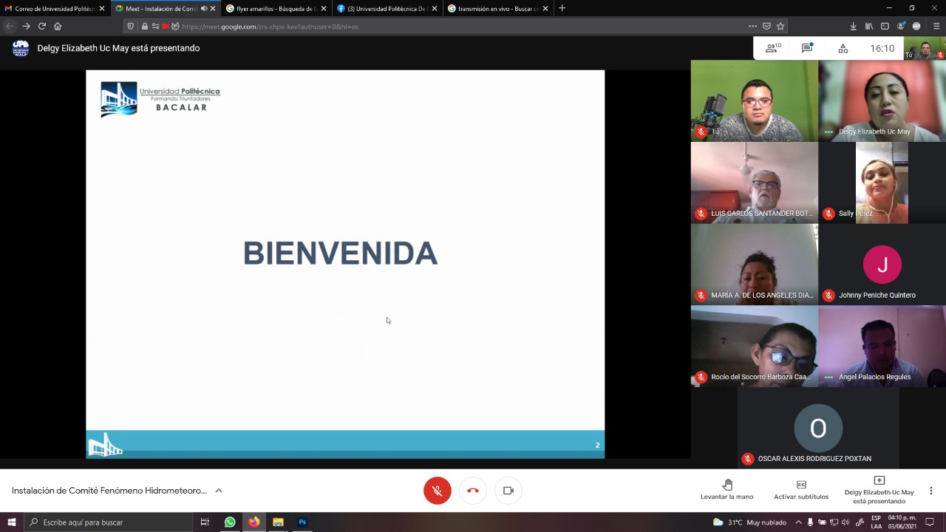The height and width of the screenshot is (532, 946).
Task: Reload the page with refresh icon
Action: pyautogui.click(x=42, y=26)
